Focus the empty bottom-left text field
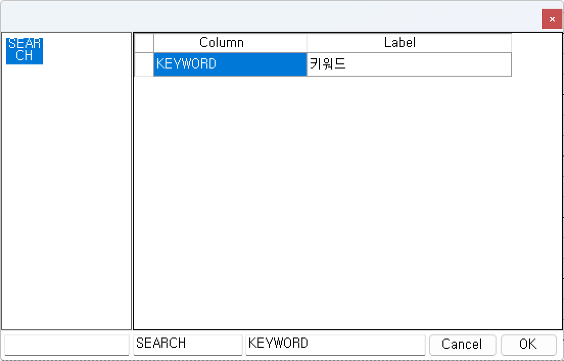This screenshot has height=361, width=564. click(66, 345)
